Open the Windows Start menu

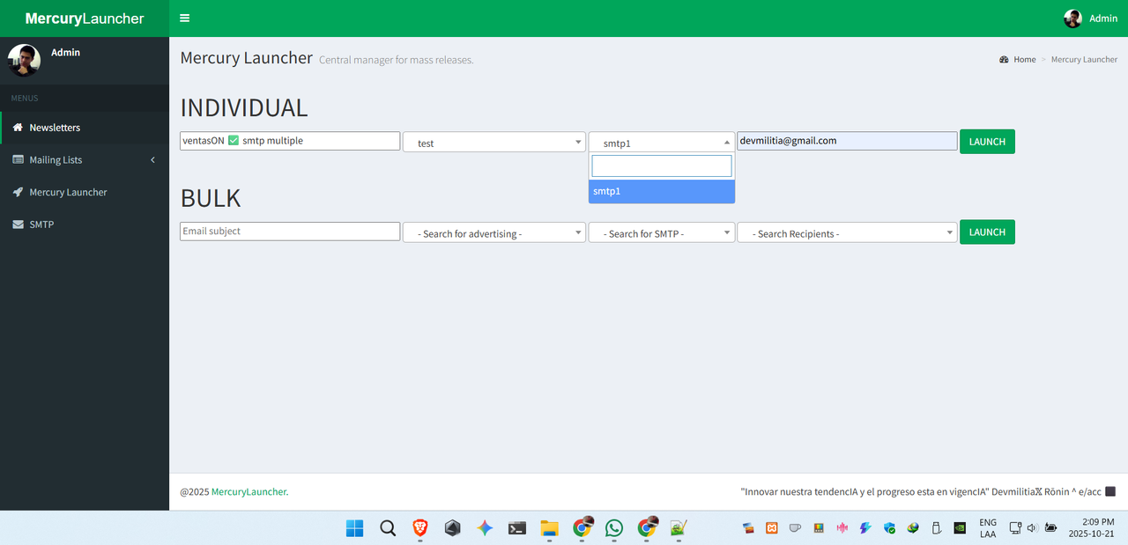(354, 528)
